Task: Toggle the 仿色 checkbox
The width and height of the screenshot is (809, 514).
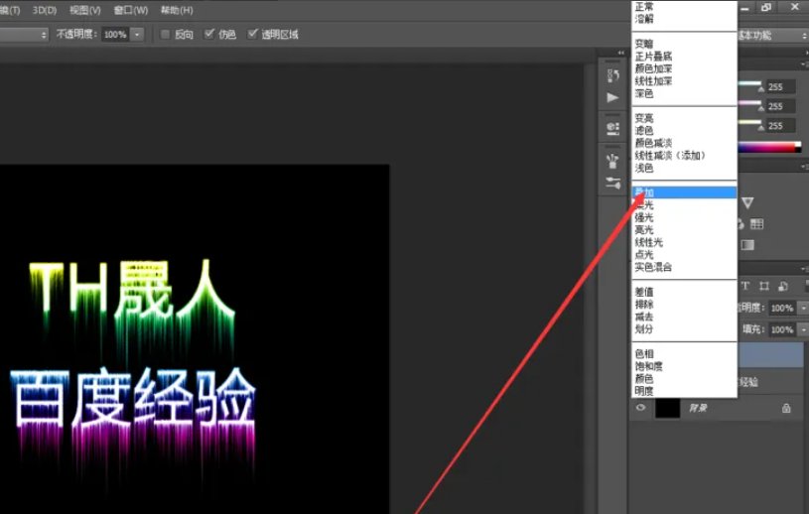Action: (209, 34)
